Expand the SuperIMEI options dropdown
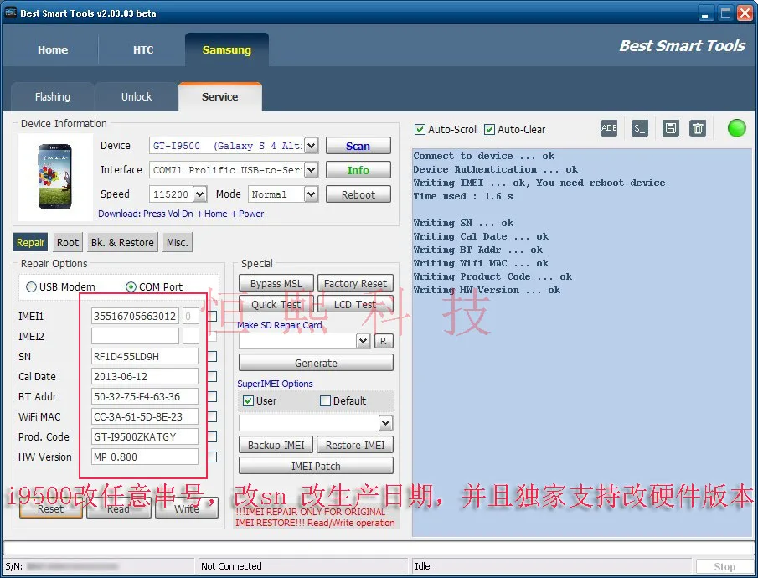This screenshot has width=758, height=578. pyautogui.click(x=385, y=423)
